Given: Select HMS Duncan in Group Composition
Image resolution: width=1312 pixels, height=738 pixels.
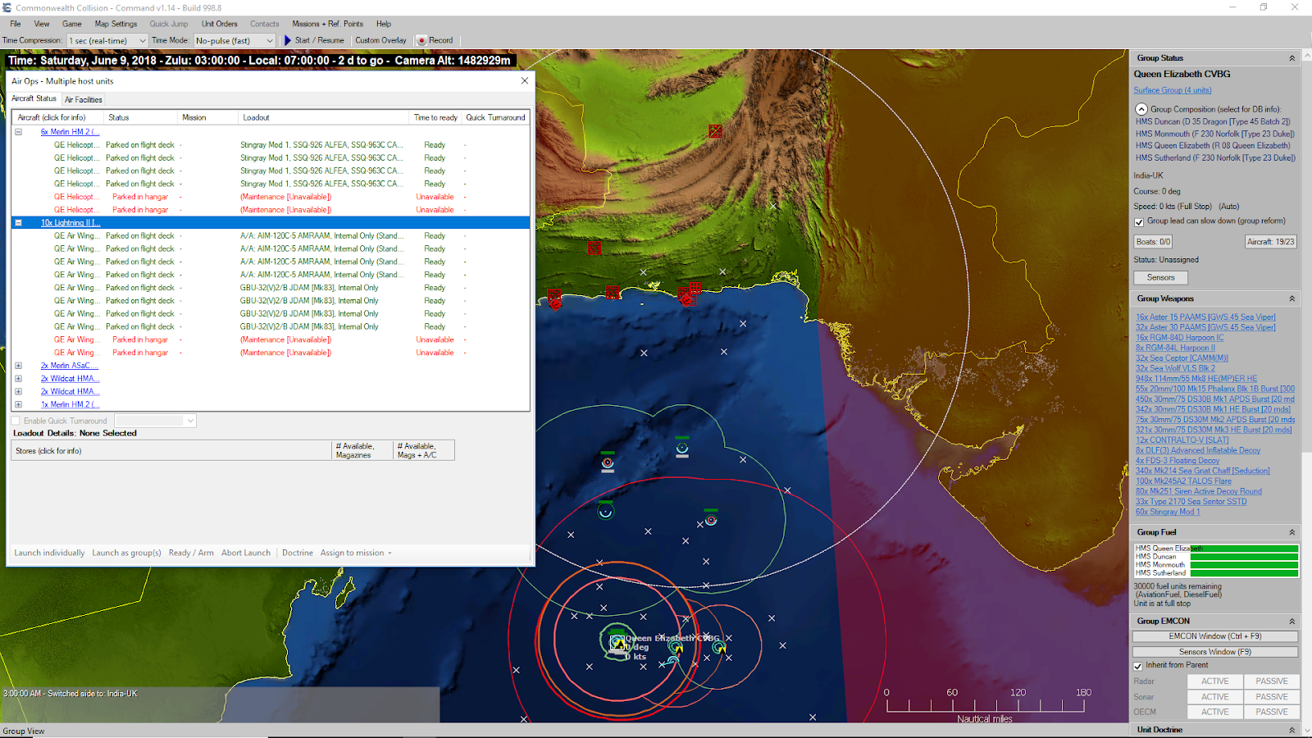Looking at the screenshot, I should coord(1213,121).
